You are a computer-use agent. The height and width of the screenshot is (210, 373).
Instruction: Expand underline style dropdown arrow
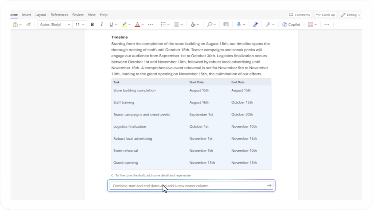[x=116, y=24]
